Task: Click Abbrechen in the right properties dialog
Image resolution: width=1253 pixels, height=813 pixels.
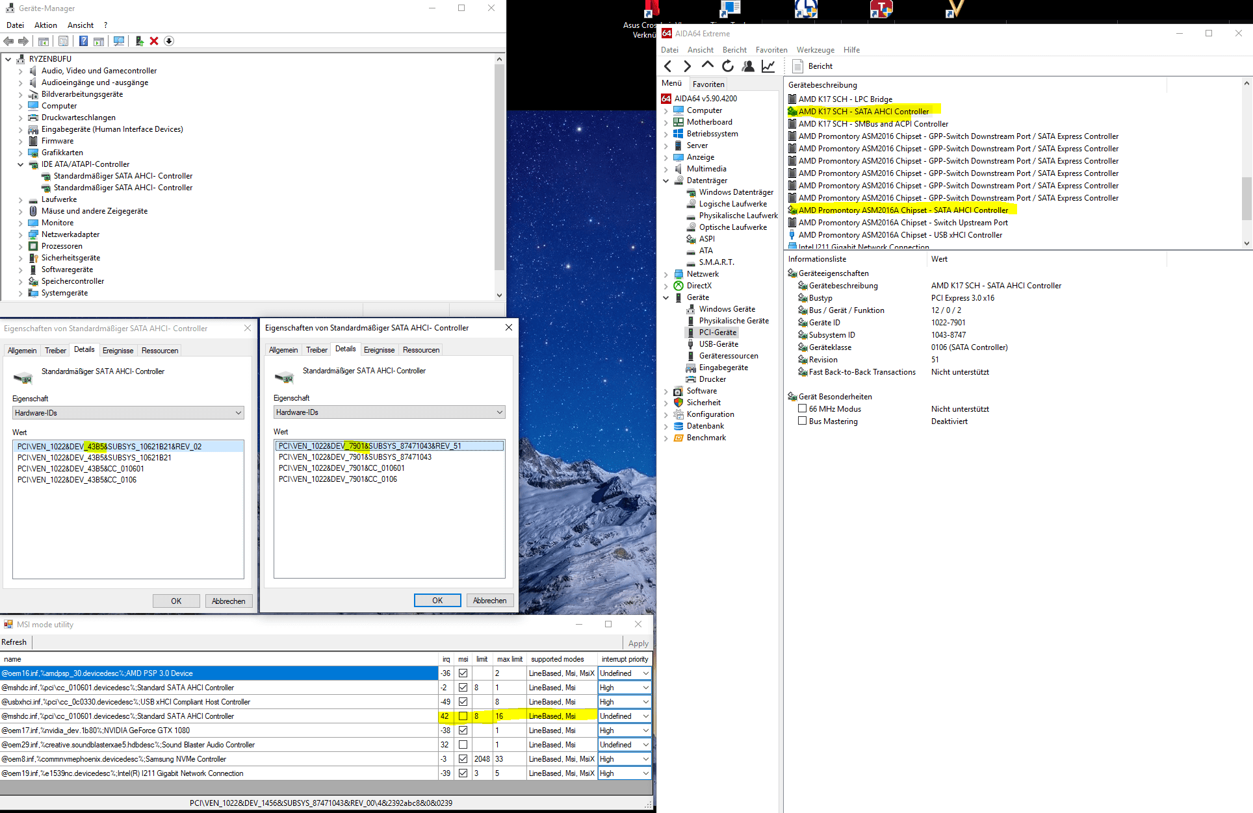Action: [489, 601]
